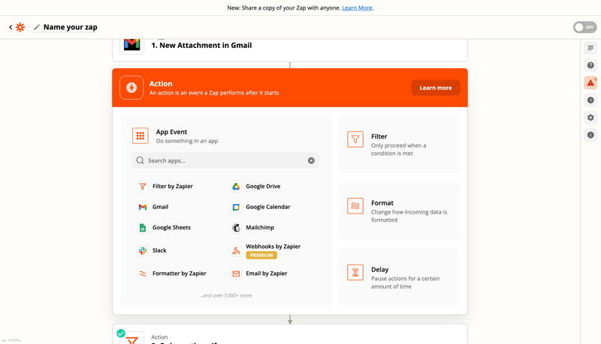This screenshot has width=601, height=344.
Task: Rename the zap via Name your zap
Action: pyautogui.click(x=70, y=27)
